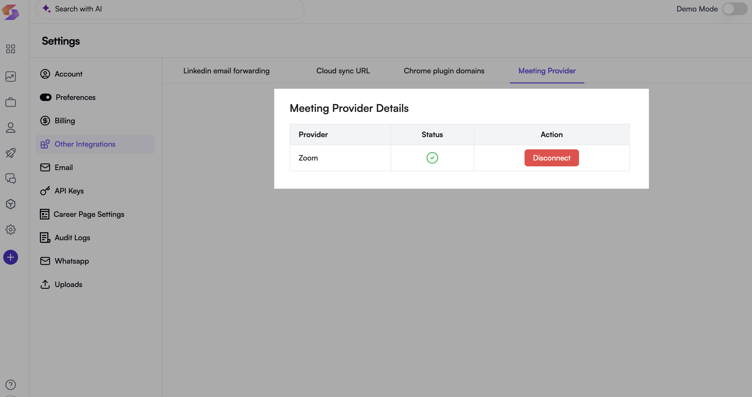Switch to Cloud sync URL tab
The height and width of the screenshot is (397, 752).
343,71
